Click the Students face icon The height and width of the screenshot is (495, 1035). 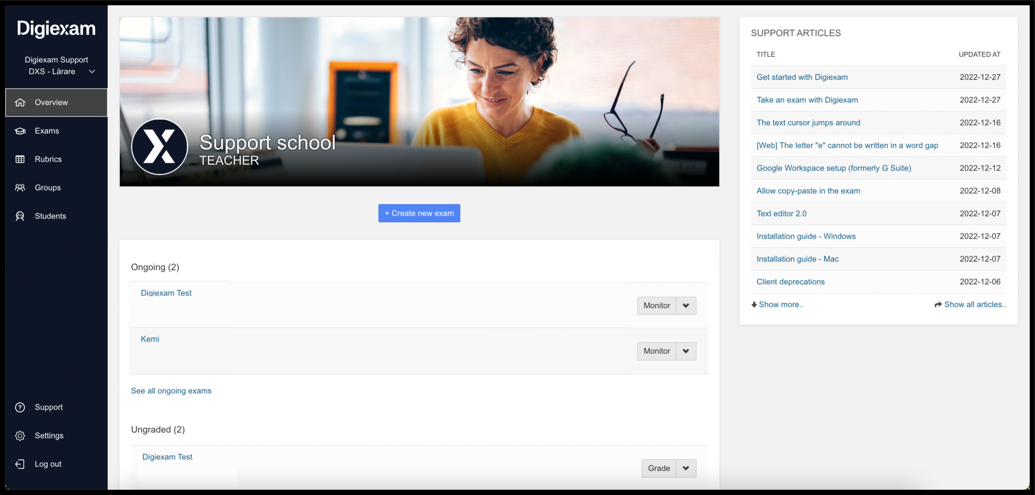pyautogui.click(x=20, y=216)
